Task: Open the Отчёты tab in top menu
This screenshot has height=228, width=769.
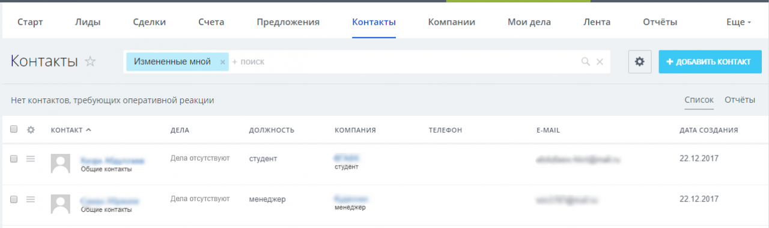Action: pos(660,22)
